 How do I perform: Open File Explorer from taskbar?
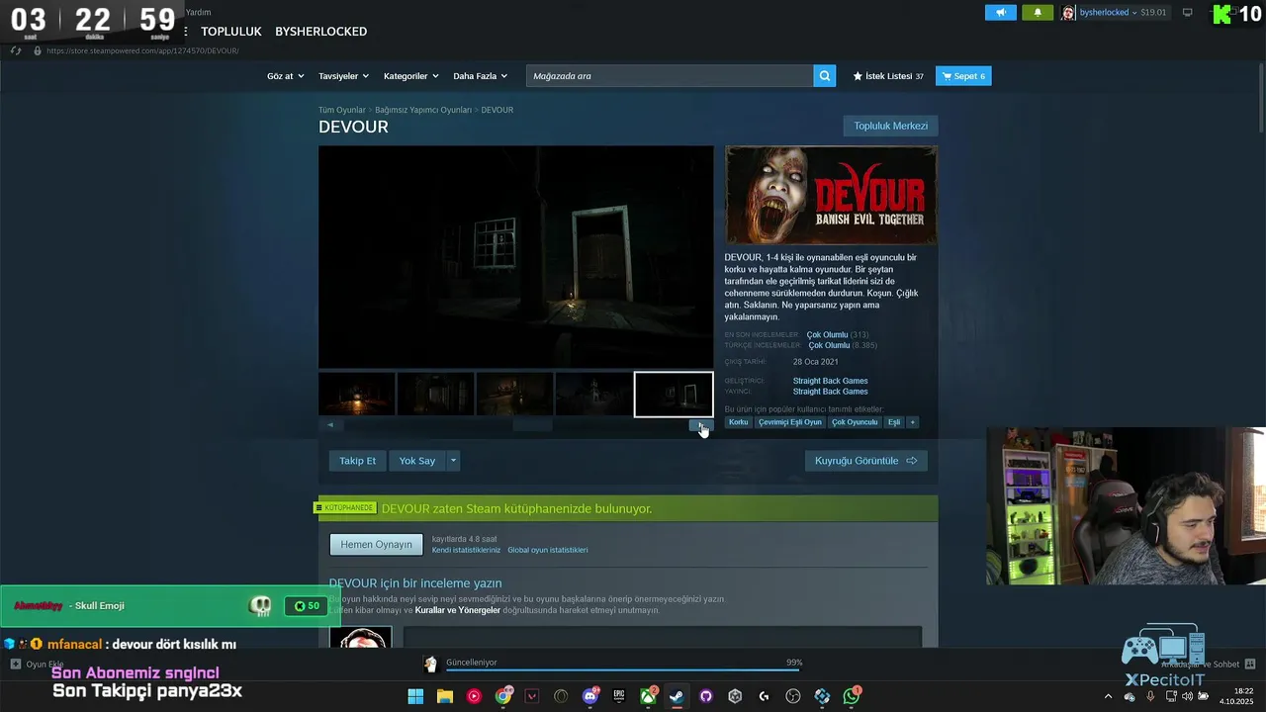(x=445, y=696)
